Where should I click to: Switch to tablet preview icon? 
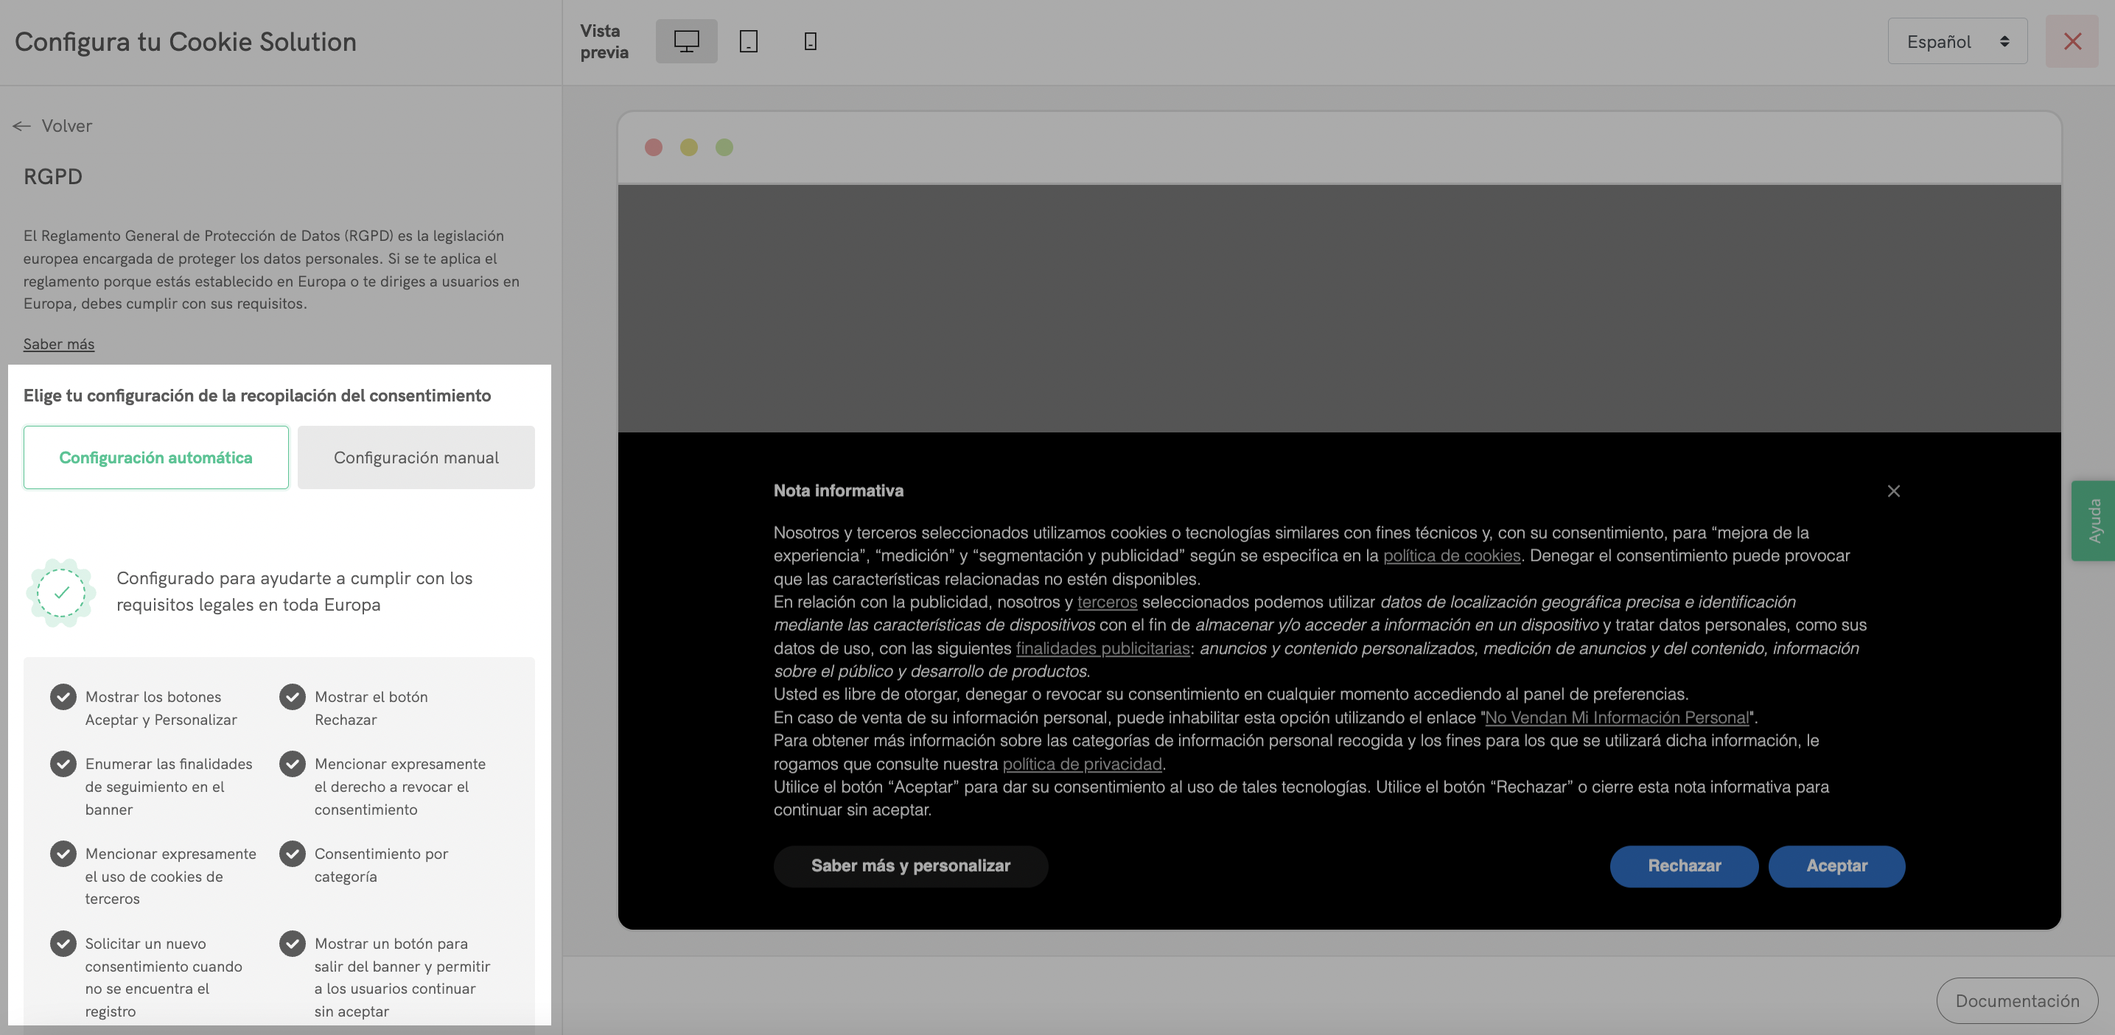748,41
